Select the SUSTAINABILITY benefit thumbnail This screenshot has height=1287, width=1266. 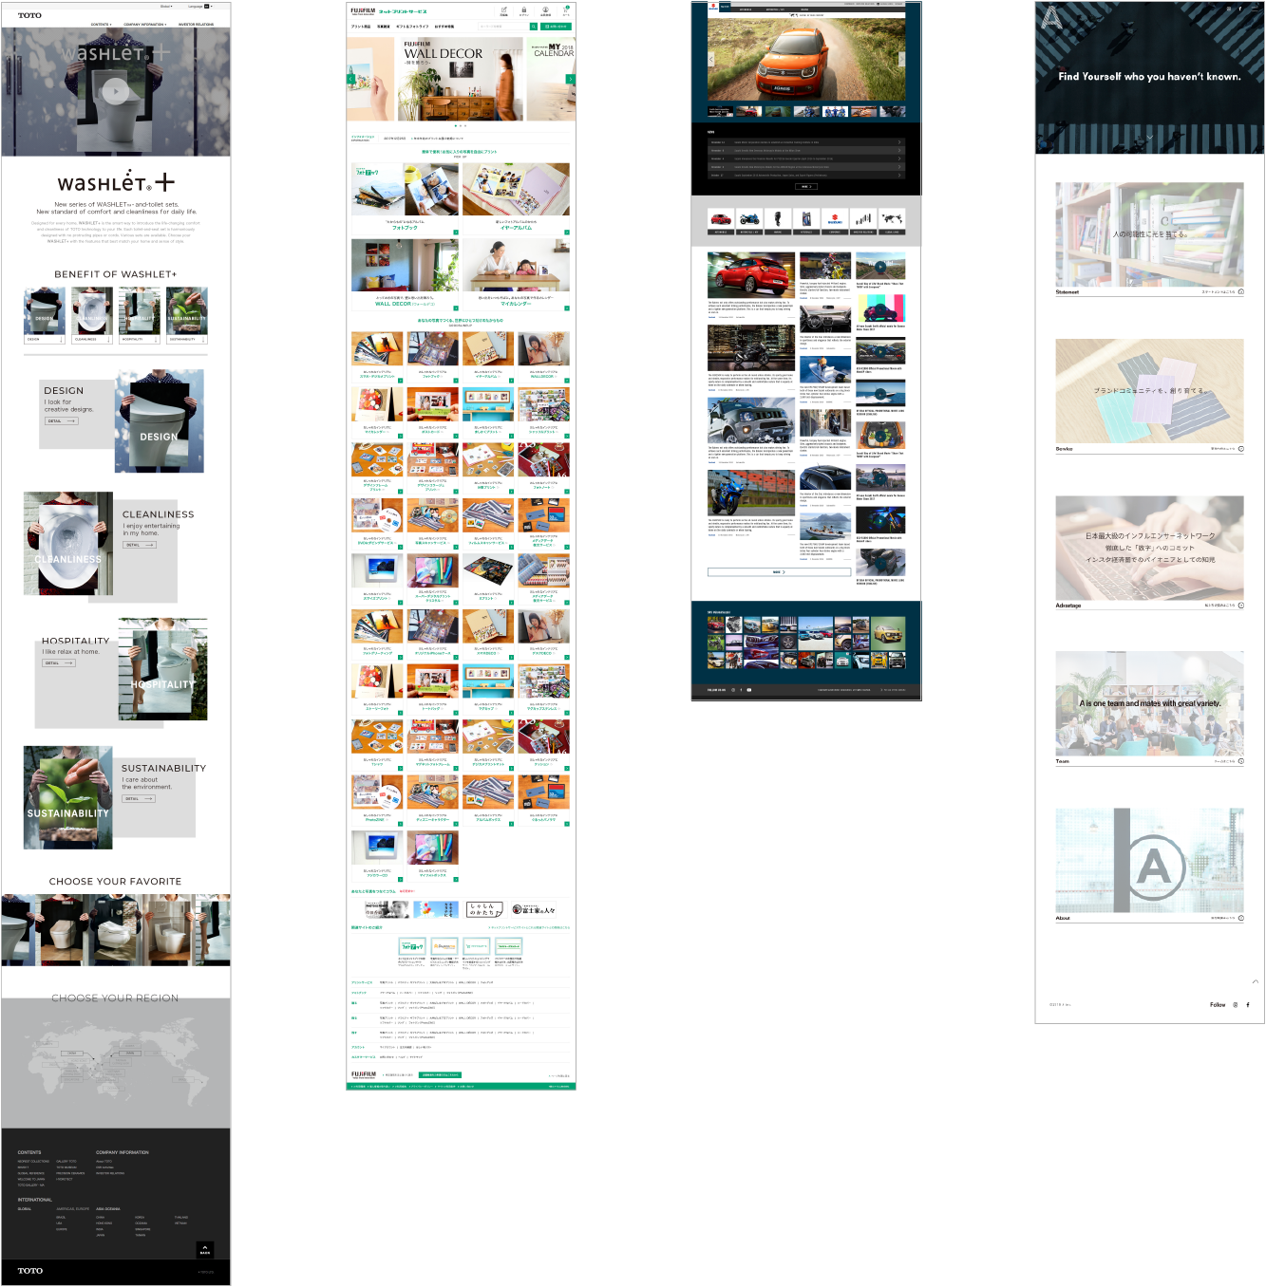tap(187, 315)
